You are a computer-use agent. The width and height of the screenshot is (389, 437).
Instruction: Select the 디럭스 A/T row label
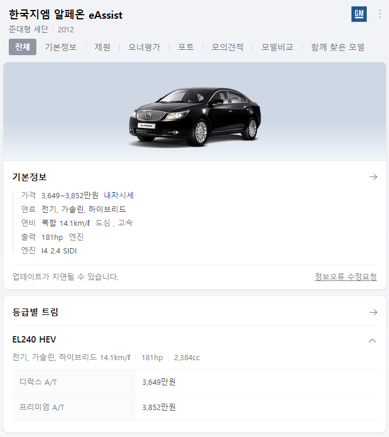[38, 382]
